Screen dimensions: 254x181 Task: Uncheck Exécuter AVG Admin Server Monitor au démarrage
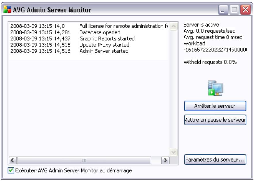(11, 170)
